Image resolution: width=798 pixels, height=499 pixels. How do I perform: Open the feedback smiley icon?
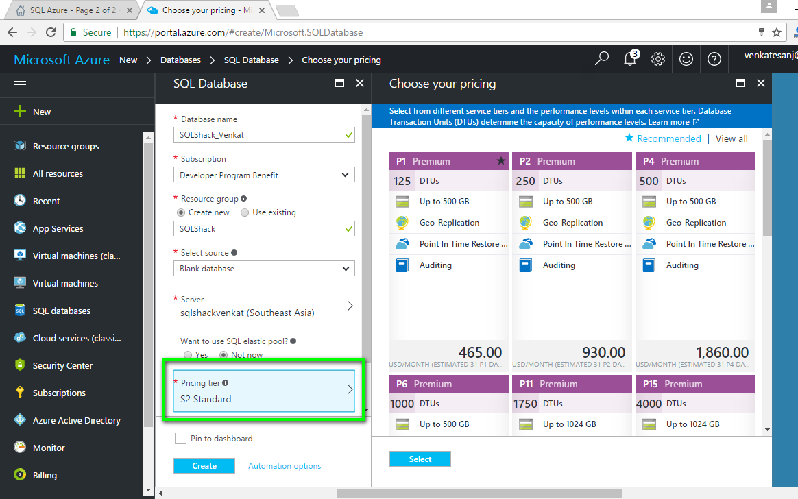click(686, 59)
